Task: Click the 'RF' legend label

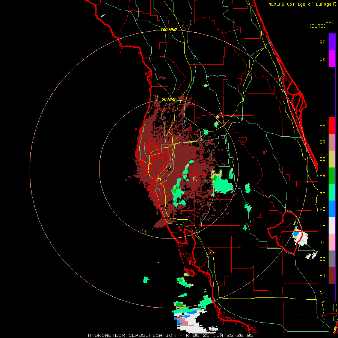Action: pyautogui.click(x=322, y=42)
